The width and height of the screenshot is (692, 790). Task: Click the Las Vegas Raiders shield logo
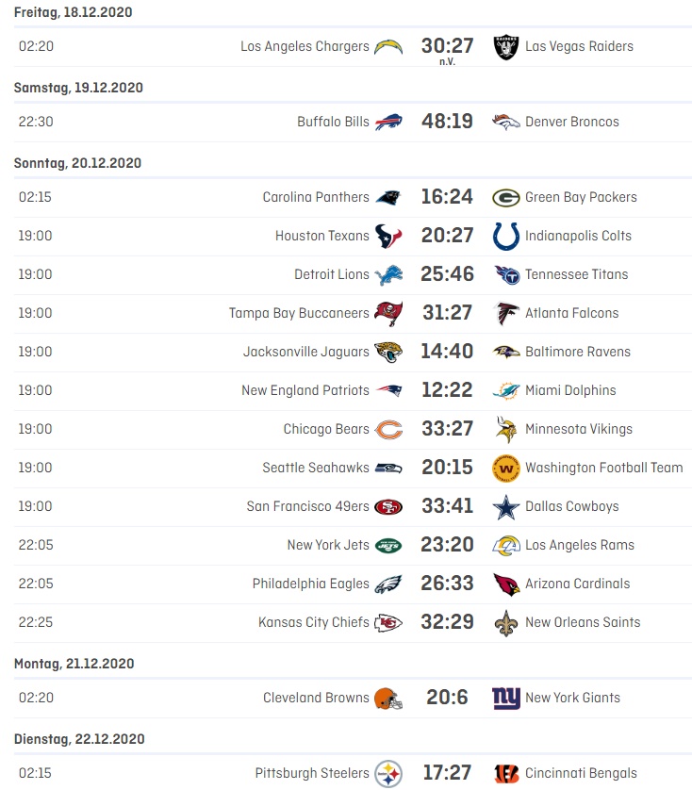pos(506,47)
